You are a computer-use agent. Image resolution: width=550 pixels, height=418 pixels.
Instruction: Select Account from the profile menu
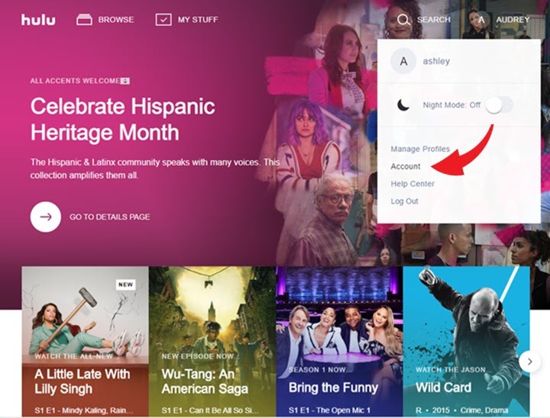[406, 166]
